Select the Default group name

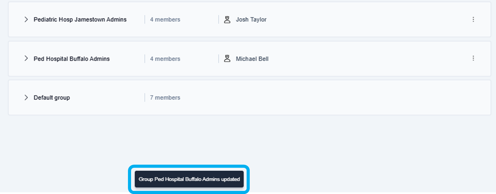(52, 98)
